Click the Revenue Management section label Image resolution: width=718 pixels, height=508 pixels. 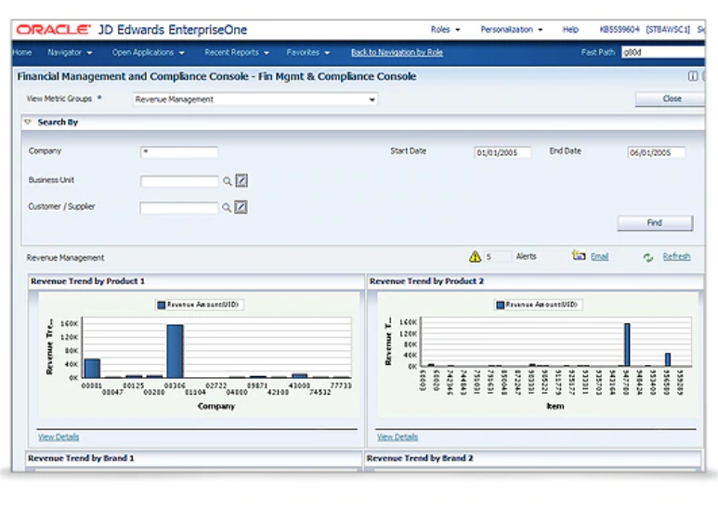tap(65, 257)
